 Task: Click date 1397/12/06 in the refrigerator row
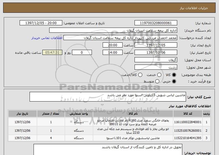click(22, 122)
